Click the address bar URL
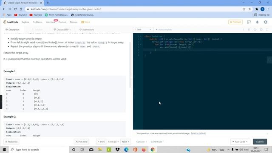 coord(65,9)
